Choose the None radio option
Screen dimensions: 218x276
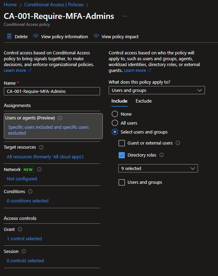115,114
